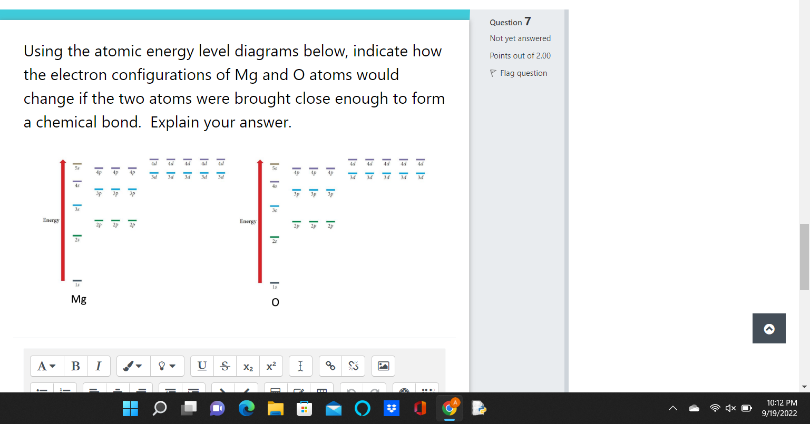Screen dimensions: 810x424
Task: Toggle italic formatting in the answer editor
Action: (99, 366)
